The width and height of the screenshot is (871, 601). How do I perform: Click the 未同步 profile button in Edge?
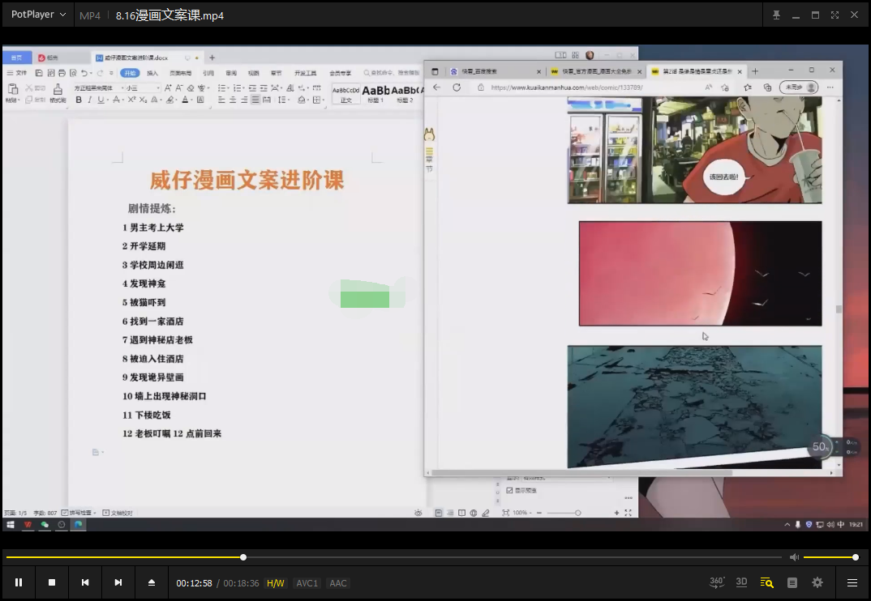799,87
